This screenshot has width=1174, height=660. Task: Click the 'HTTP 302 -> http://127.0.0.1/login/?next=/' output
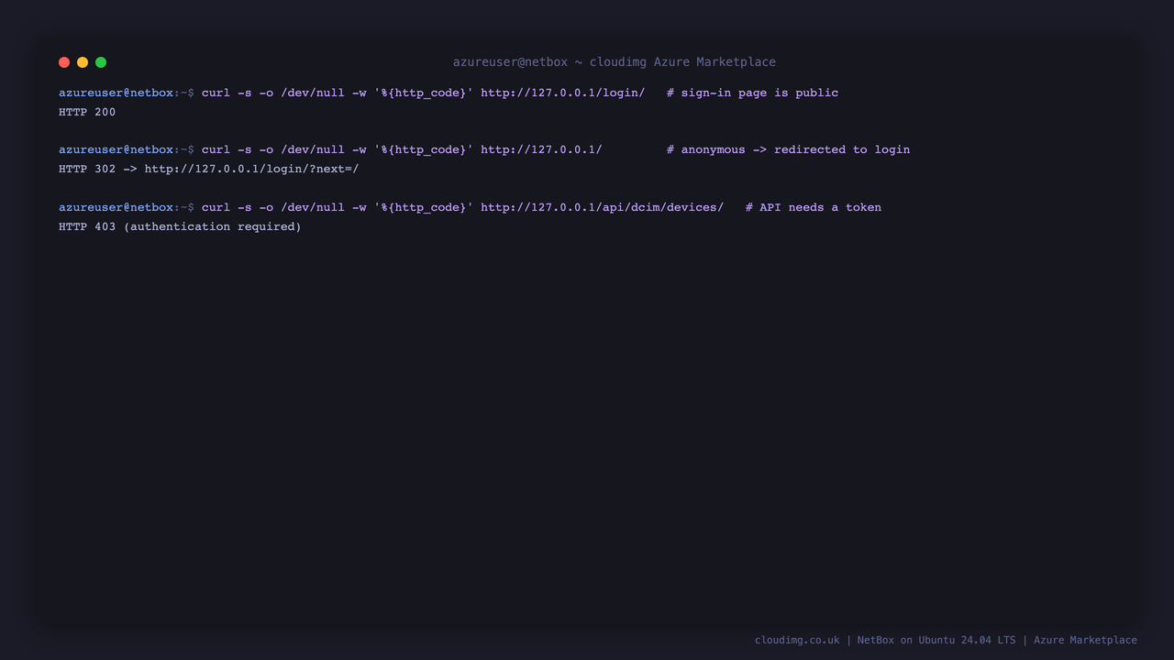pyautogui.click(x=209, y=169)
